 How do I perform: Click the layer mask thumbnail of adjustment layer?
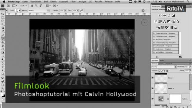175,99
